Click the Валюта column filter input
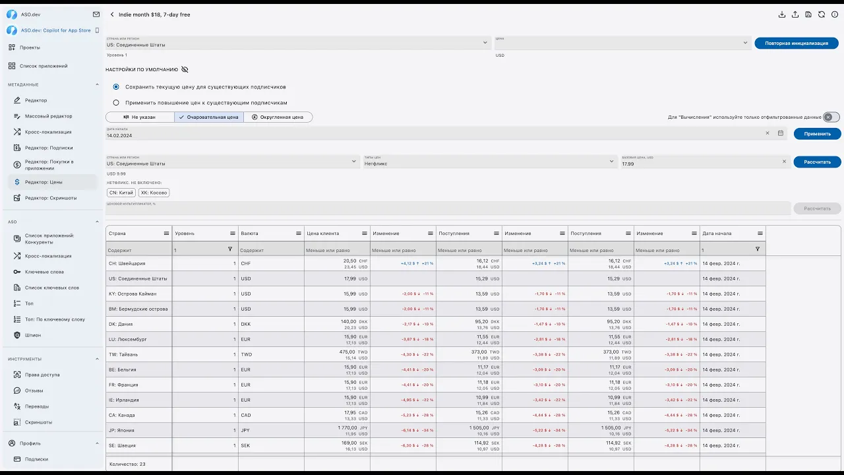Screen dimensions: 844x475 pyautogui.click(x=271, y=250)
